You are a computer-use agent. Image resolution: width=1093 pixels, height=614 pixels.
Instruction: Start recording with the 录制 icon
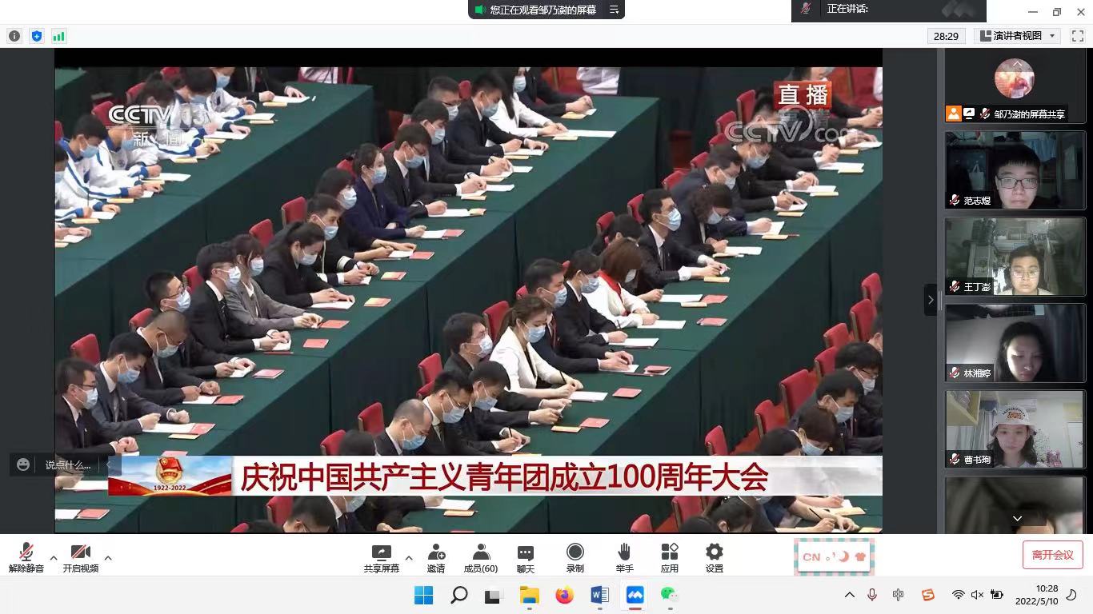point(575,557)
